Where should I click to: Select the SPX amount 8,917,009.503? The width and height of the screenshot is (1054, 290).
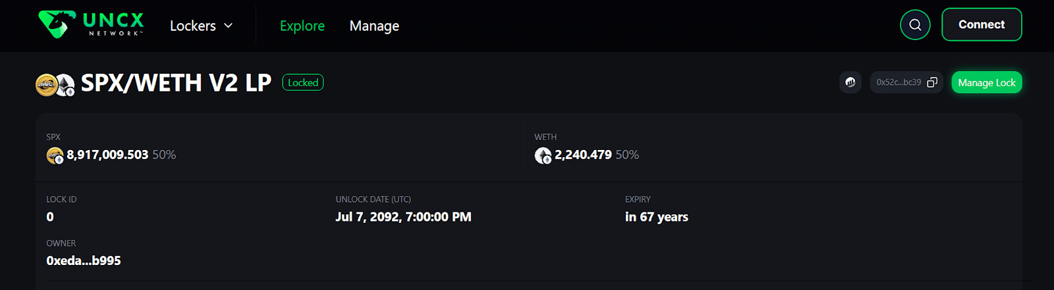click(107, 155)
